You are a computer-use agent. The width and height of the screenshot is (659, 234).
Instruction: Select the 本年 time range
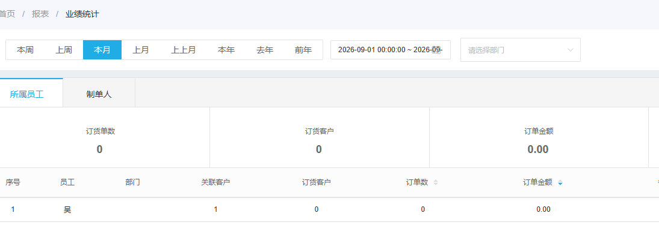click(226, 50)
